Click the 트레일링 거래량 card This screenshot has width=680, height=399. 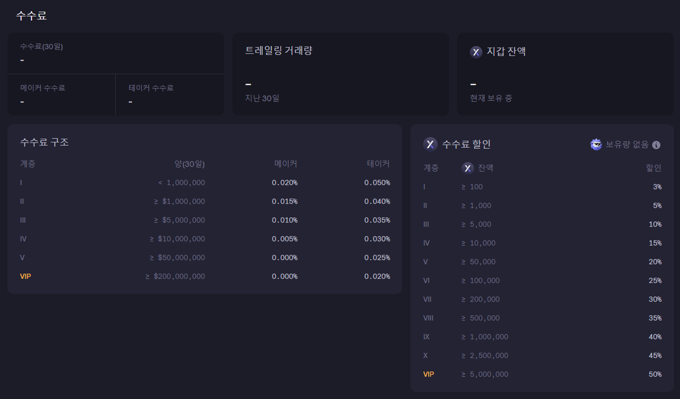tap(341, 74)
